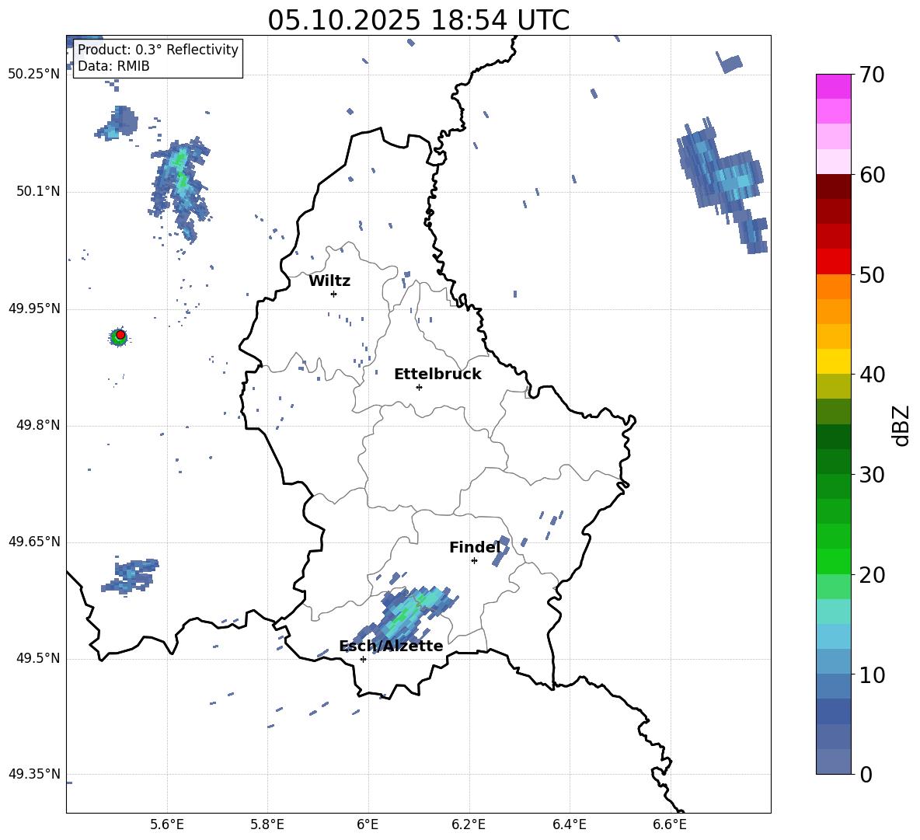Click the colorbar tick label 10
Screen dimensions: 920x840
[x=872, y=674]
